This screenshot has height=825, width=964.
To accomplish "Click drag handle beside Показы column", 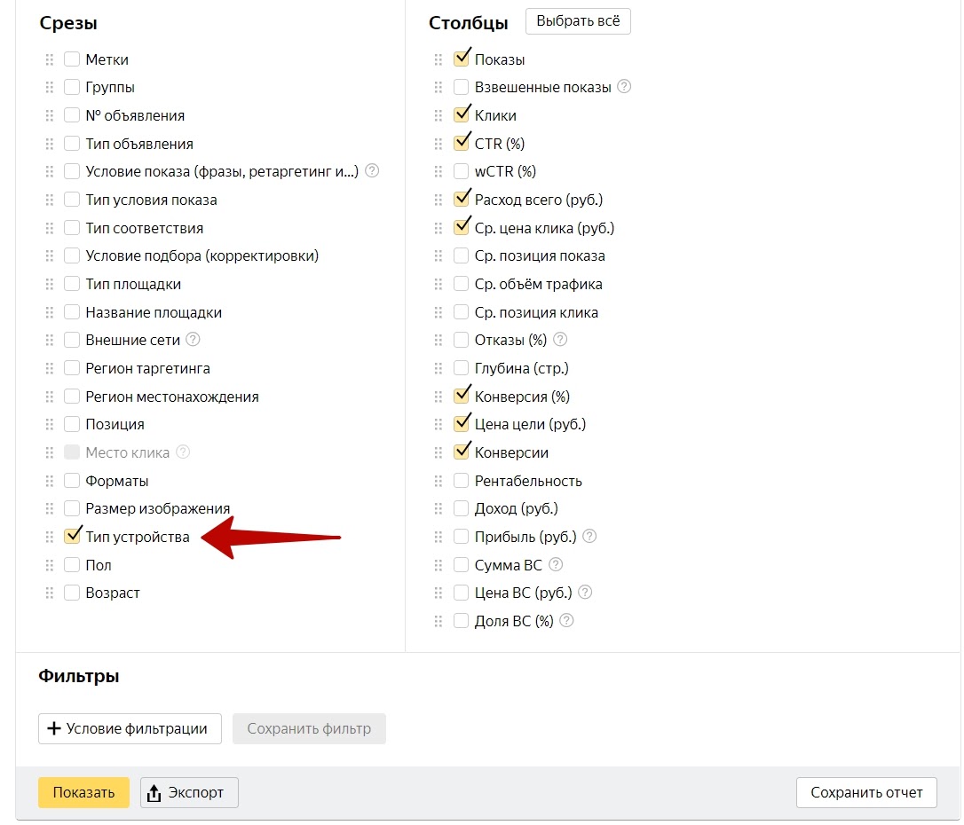I will (438, 59).
